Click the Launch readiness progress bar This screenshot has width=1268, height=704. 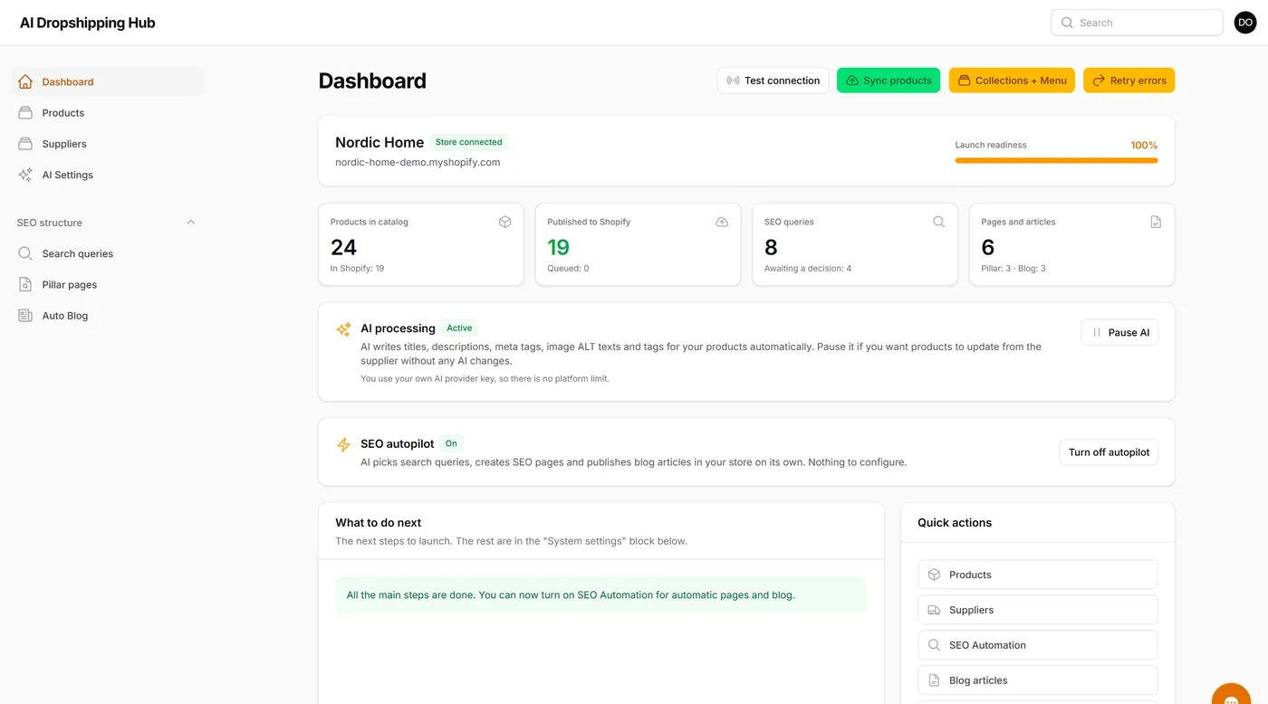[1056, 160]
